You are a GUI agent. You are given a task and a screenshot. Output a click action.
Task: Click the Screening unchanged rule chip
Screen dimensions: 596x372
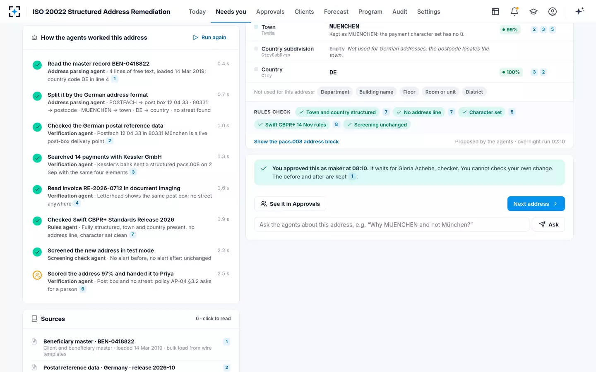tap(377, 124)
